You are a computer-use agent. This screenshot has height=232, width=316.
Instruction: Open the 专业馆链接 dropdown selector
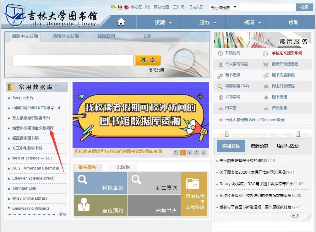click(223, 7)
